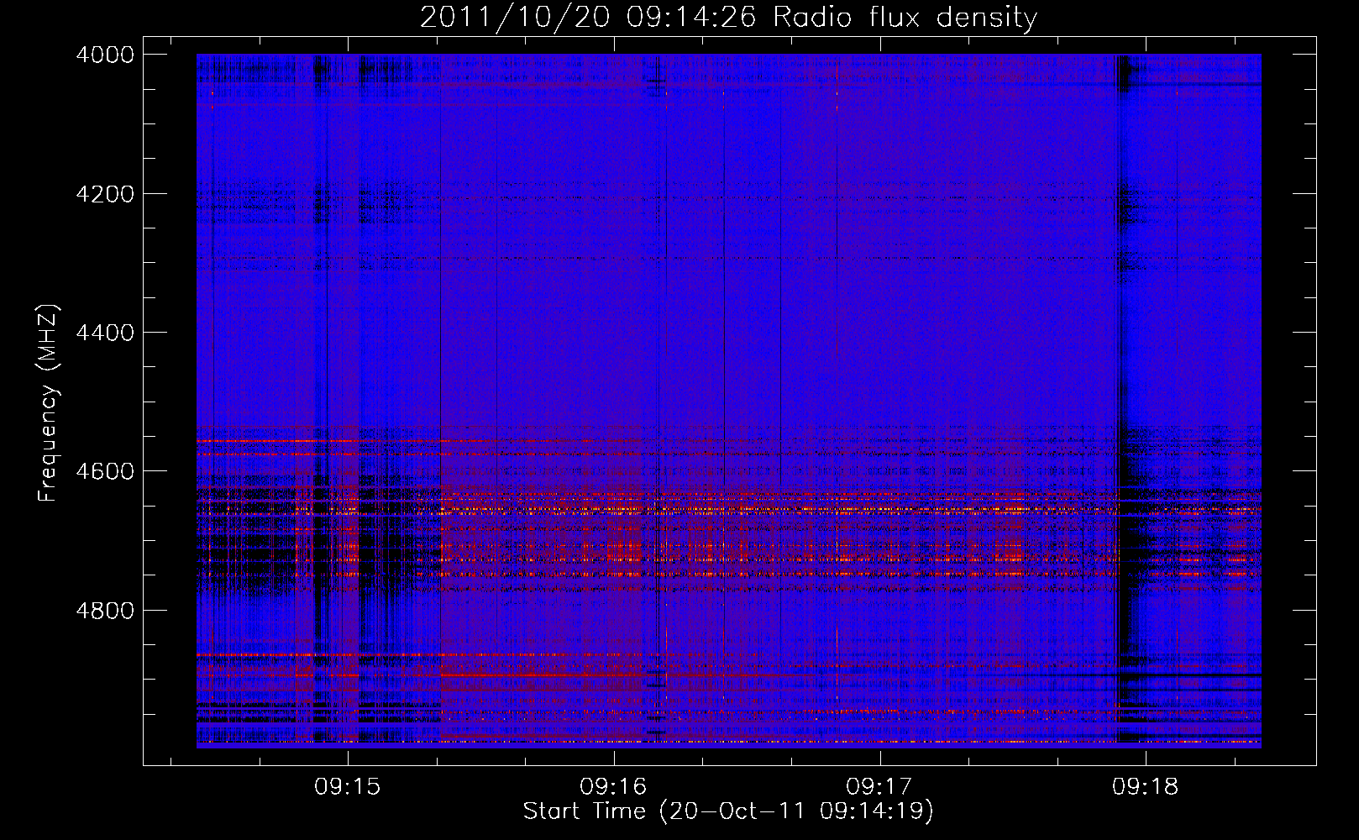This screenshot has width=1359, height=840.
Task: Select the 4600 frequency axis label
Action: pyautogui.click(x=105, y=471)
